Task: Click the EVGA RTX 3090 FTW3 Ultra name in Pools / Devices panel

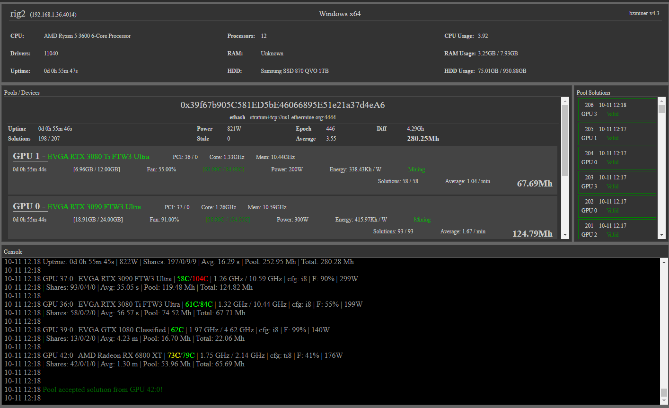Action: [x=94, y=207]
